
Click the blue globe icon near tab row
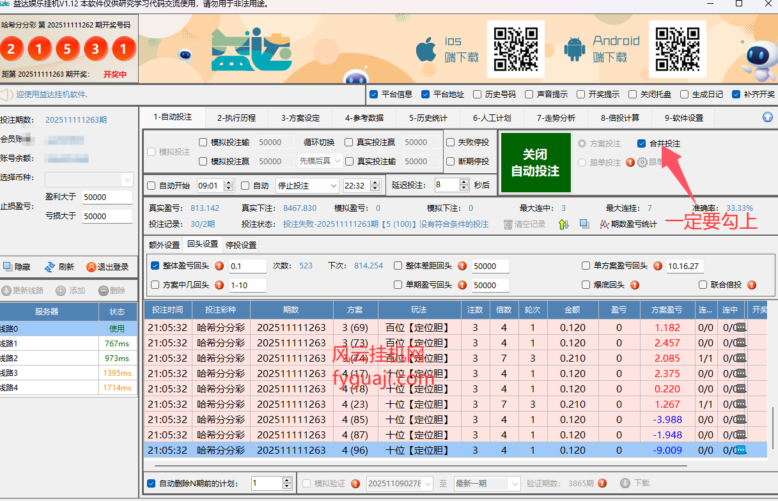pos(766,117)
